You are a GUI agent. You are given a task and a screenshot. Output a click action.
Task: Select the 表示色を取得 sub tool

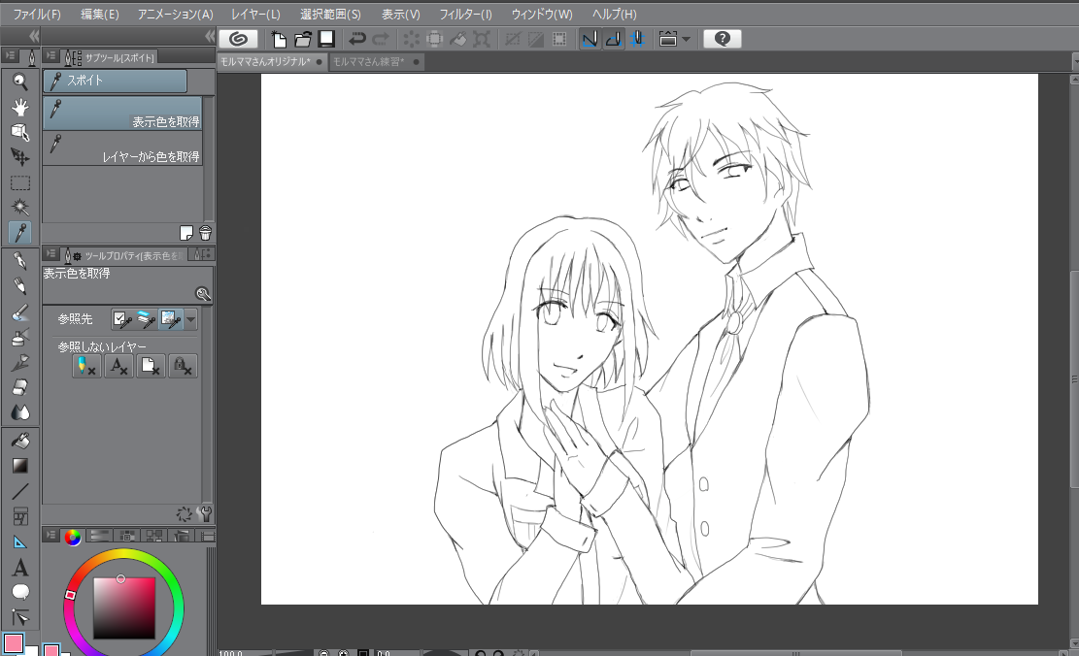[x=122, y=114]
